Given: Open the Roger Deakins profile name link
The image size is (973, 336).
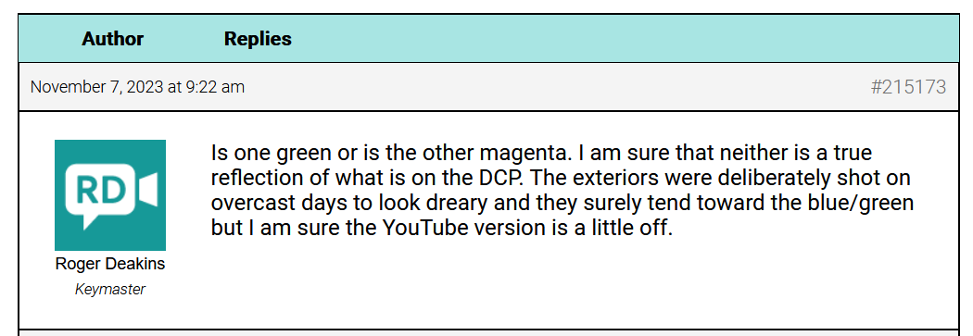Looking at the screenshot, I should point(110,264).
